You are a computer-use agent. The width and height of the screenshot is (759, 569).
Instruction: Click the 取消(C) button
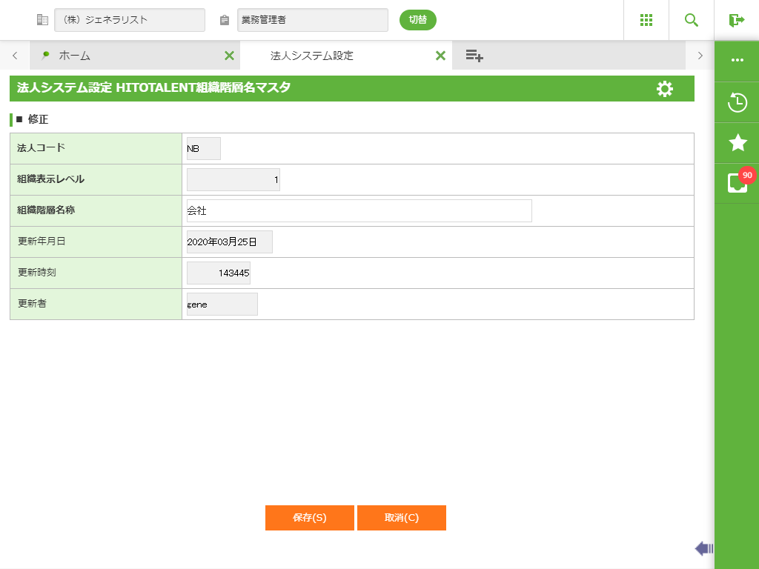402,518
